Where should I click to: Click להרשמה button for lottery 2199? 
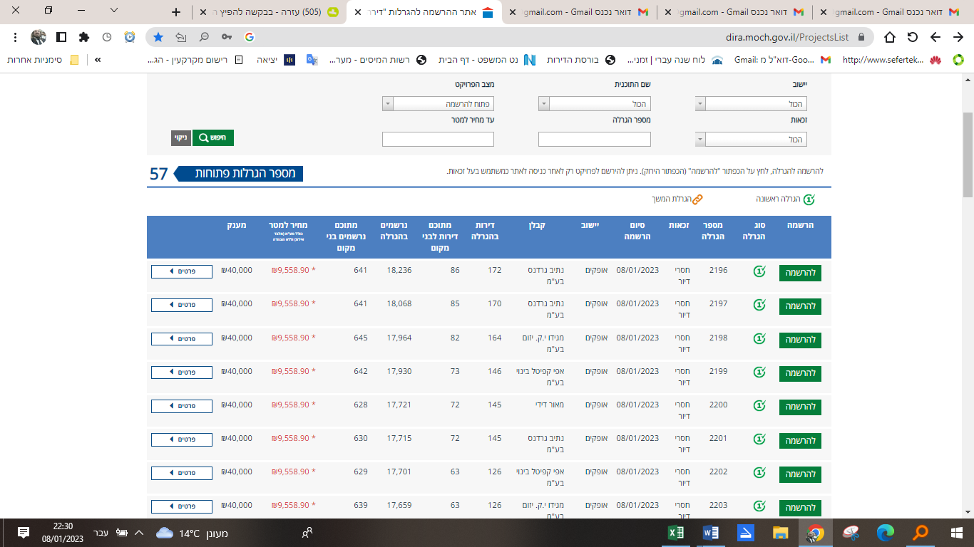(800, 373)
